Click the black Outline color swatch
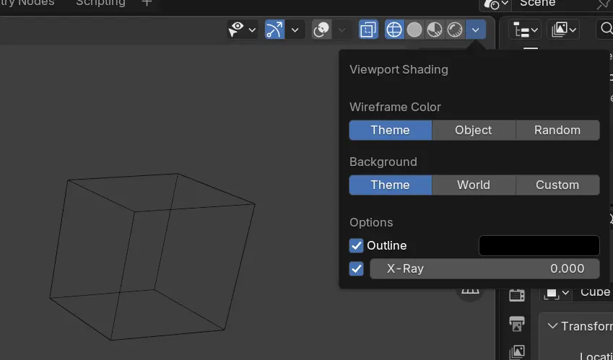 539,246
